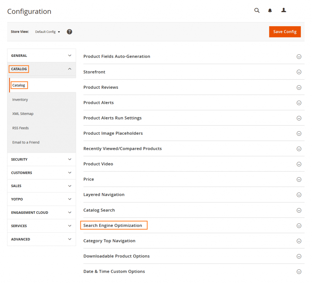This screenshot has height=284, width=312.
Task: Expand the SECURITY section
Action: coord(41,159)
